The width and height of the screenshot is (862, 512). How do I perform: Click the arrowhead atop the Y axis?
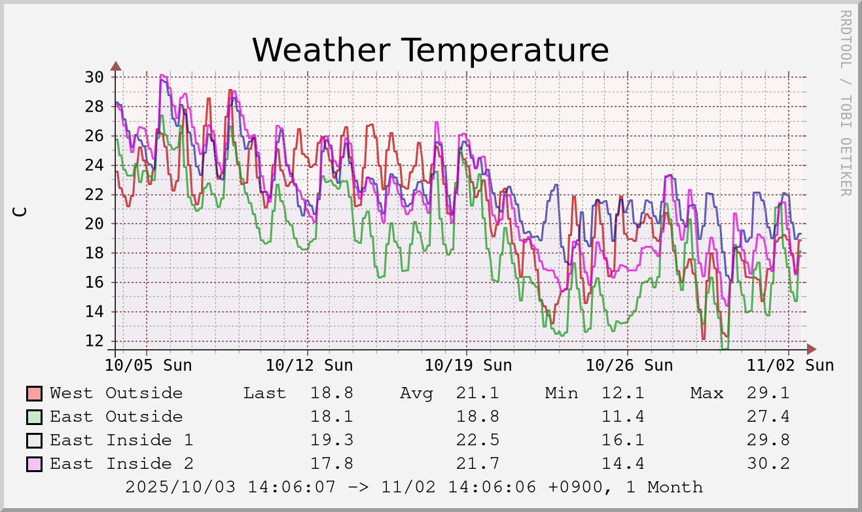pos(116,65)
